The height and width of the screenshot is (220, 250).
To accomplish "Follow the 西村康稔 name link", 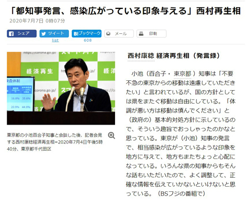I will tap(141, 56).
